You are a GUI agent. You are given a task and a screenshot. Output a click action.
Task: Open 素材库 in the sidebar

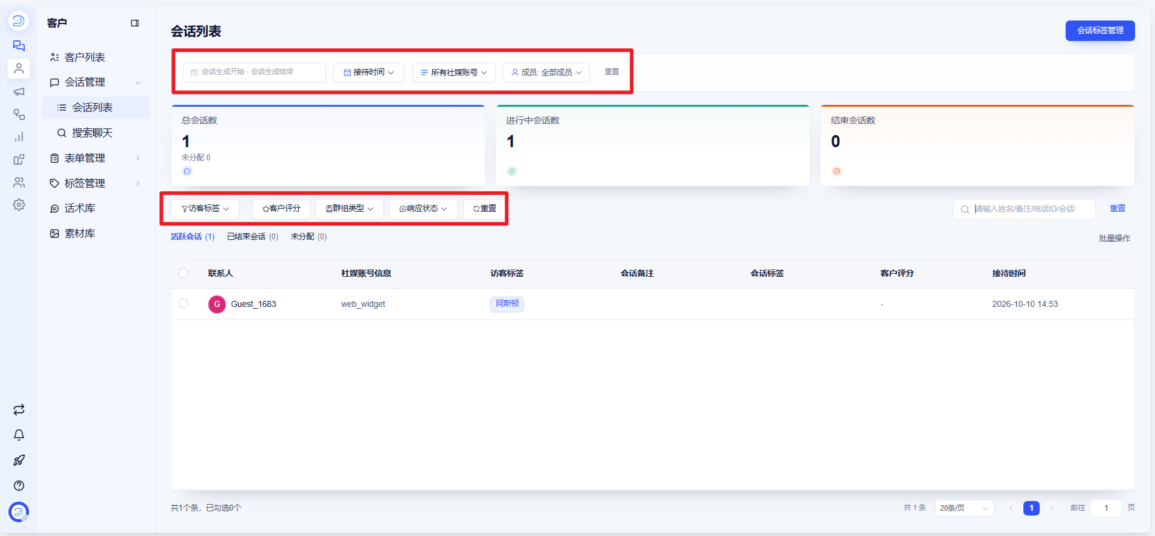click(x=96, y=234)
